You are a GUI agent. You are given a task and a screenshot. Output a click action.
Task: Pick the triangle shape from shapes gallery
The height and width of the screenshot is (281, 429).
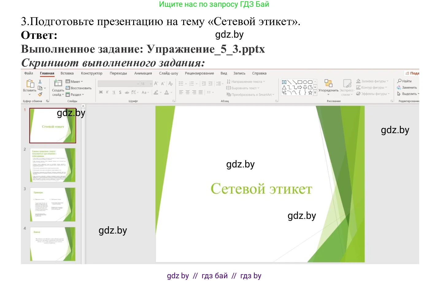(x=284, y=88)
